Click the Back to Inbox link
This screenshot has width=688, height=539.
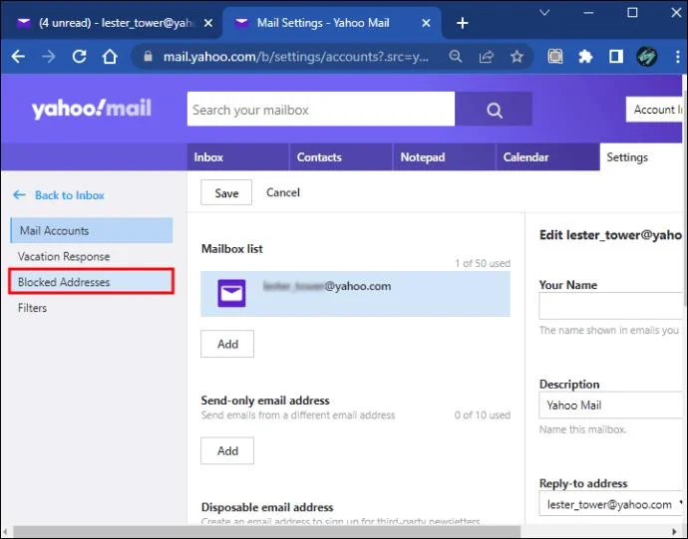[x=70, y=195]
